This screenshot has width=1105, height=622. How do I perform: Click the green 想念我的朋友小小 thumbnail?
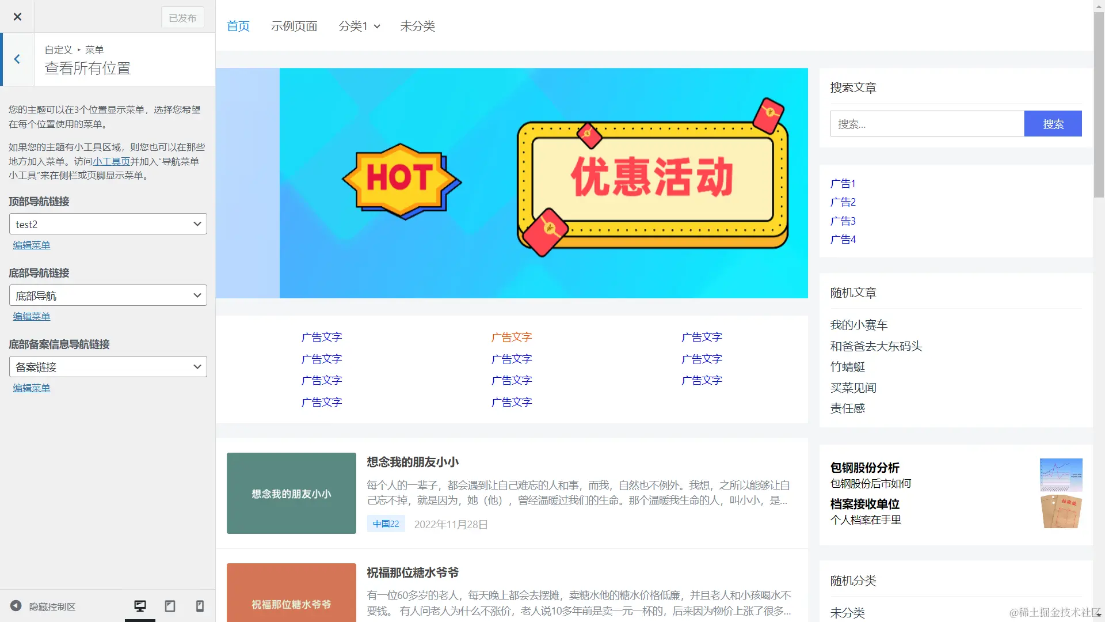tap(291, 493)
